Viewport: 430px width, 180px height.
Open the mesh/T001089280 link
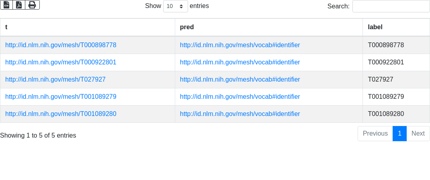(x=61, y=114)
